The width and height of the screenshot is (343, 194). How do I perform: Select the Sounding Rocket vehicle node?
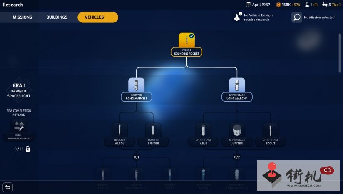[x=186, y=45]
